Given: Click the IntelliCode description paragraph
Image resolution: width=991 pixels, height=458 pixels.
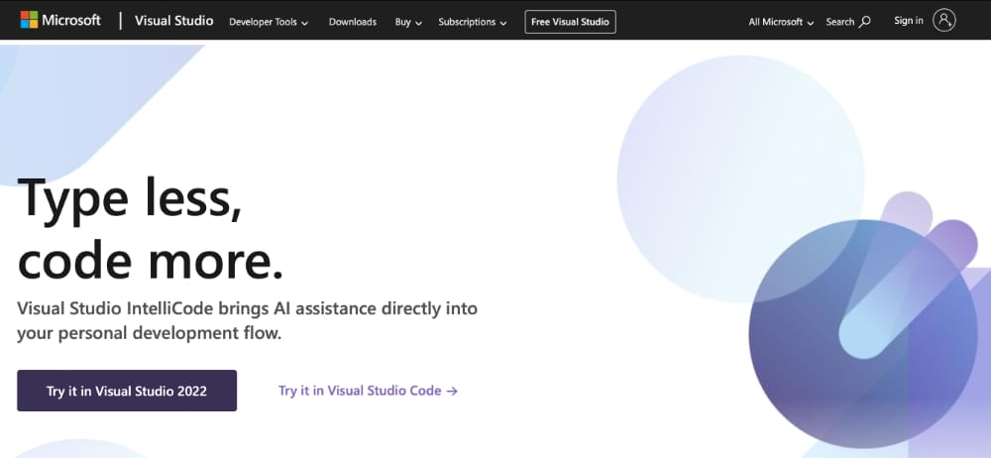Looking at the screenshot, I should pyautogui.click(x=247, y=321).
